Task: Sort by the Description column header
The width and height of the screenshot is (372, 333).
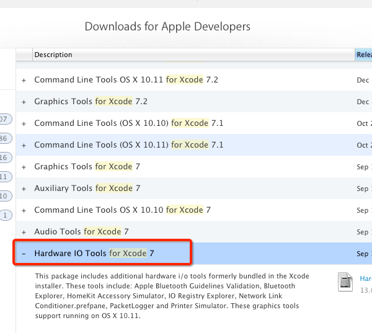Action: point(193,55)
